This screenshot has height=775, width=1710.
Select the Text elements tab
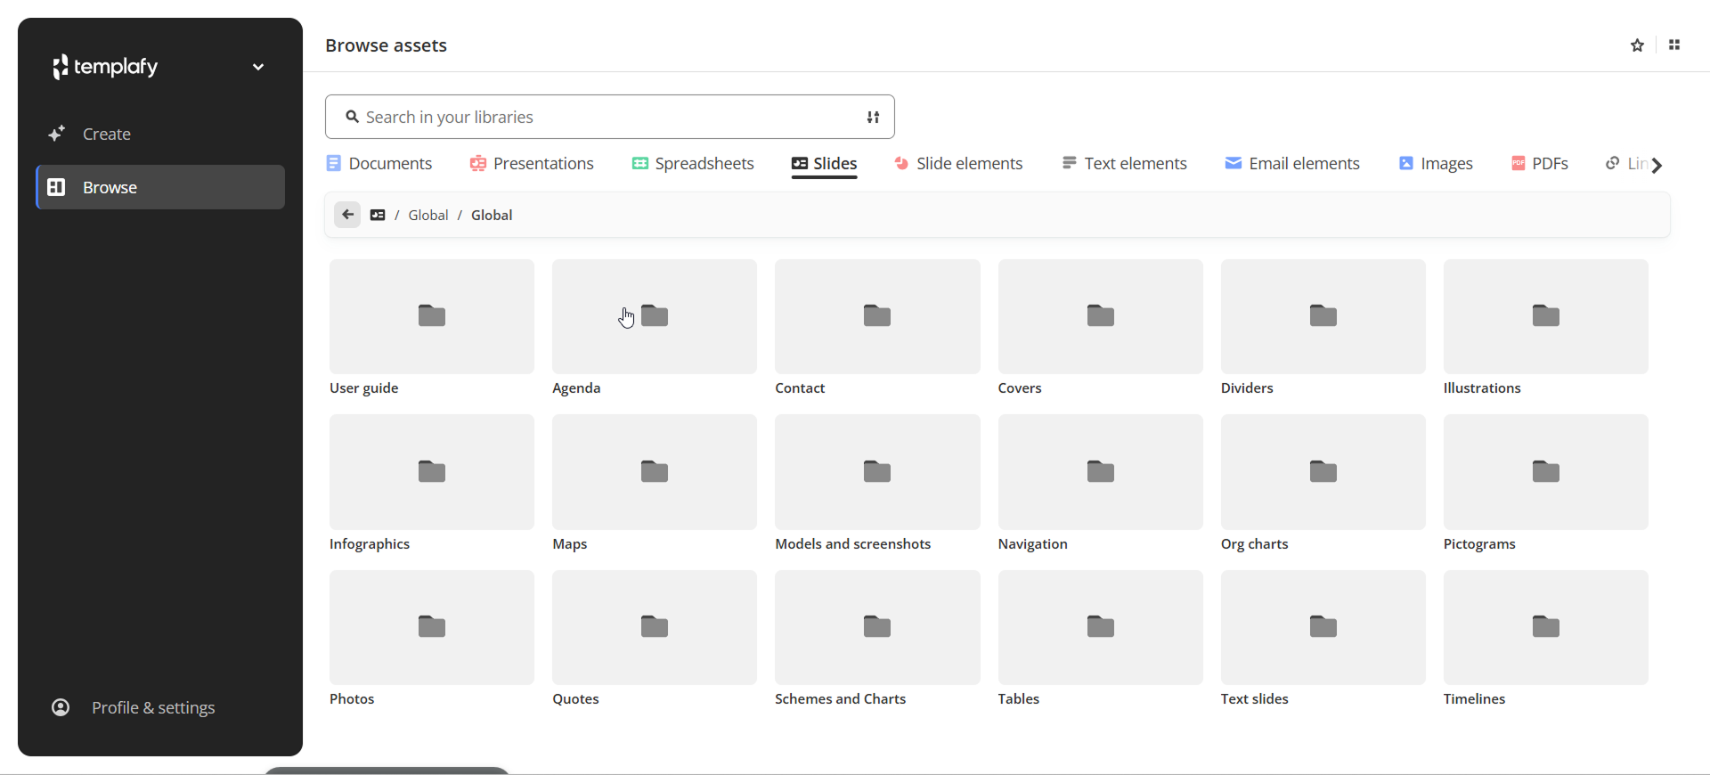tap(1124, 164)
